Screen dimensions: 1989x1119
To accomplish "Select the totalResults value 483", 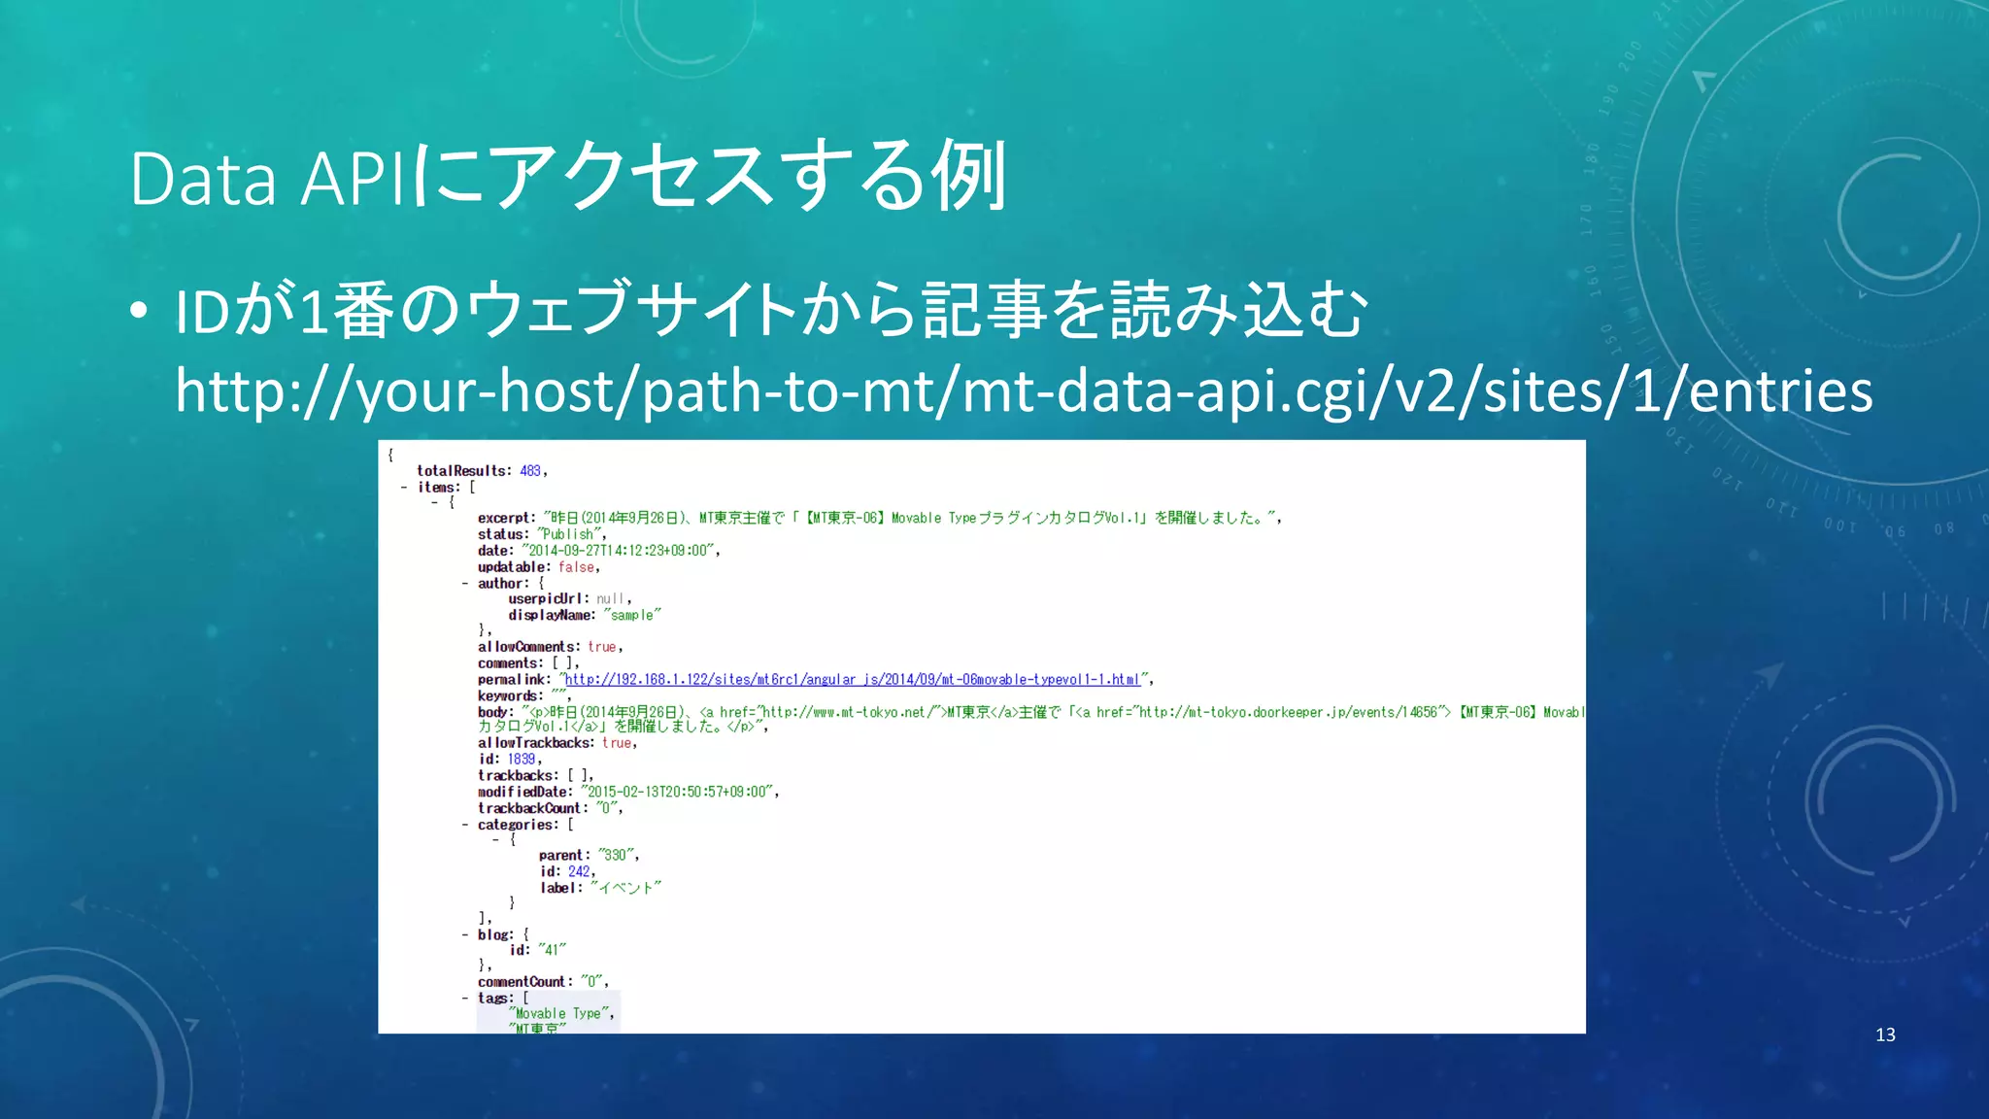I will point(530,471).
